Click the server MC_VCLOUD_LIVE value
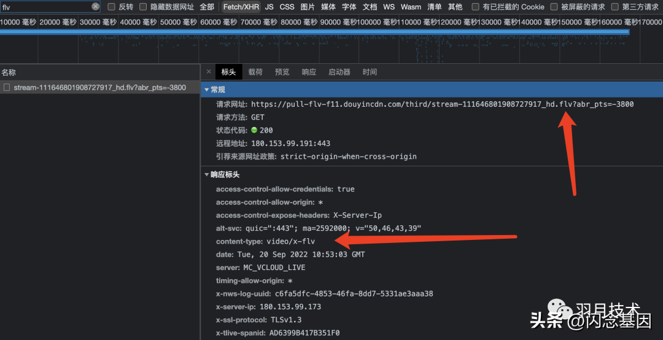Image resolution: width=663 pixels, height=340 pixels. pos(274,268)
